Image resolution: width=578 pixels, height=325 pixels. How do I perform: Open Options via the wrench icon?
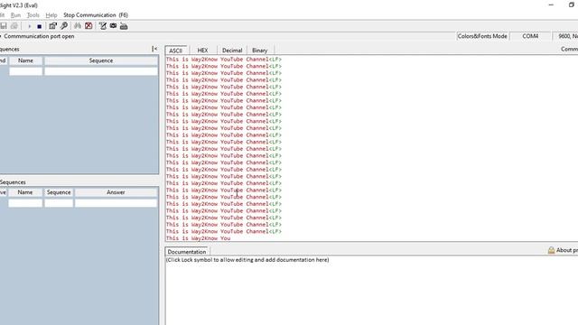[64, 26]
